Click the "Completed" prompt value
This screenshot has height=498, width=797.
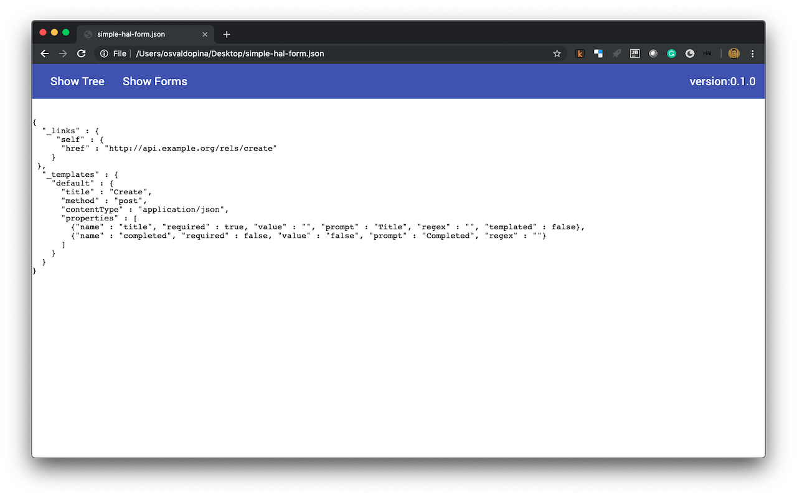(448, 235)
